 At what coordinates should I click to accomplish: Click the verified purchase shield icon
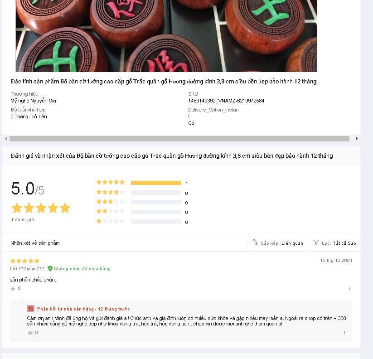[x=50, y=269]
